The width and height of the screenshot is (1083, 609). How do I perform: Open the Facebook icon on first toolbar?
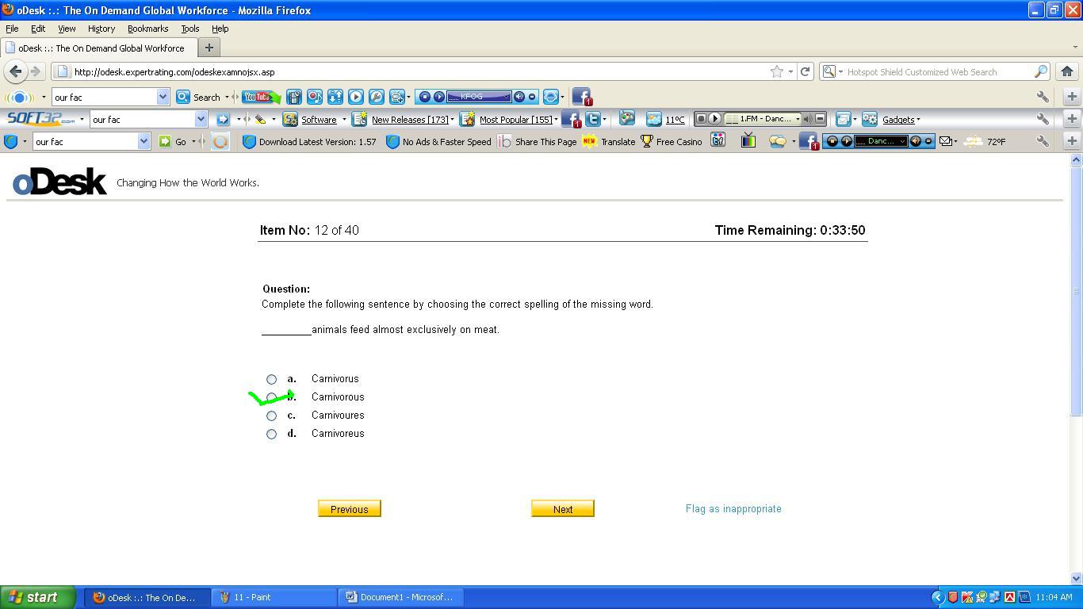(x=581, y=97)
